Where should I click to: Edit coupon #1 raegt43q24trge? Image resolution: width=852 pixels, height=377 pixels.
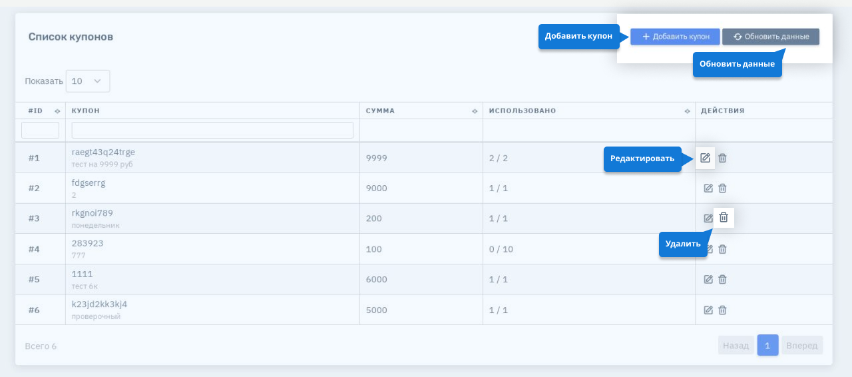(706, 158)
